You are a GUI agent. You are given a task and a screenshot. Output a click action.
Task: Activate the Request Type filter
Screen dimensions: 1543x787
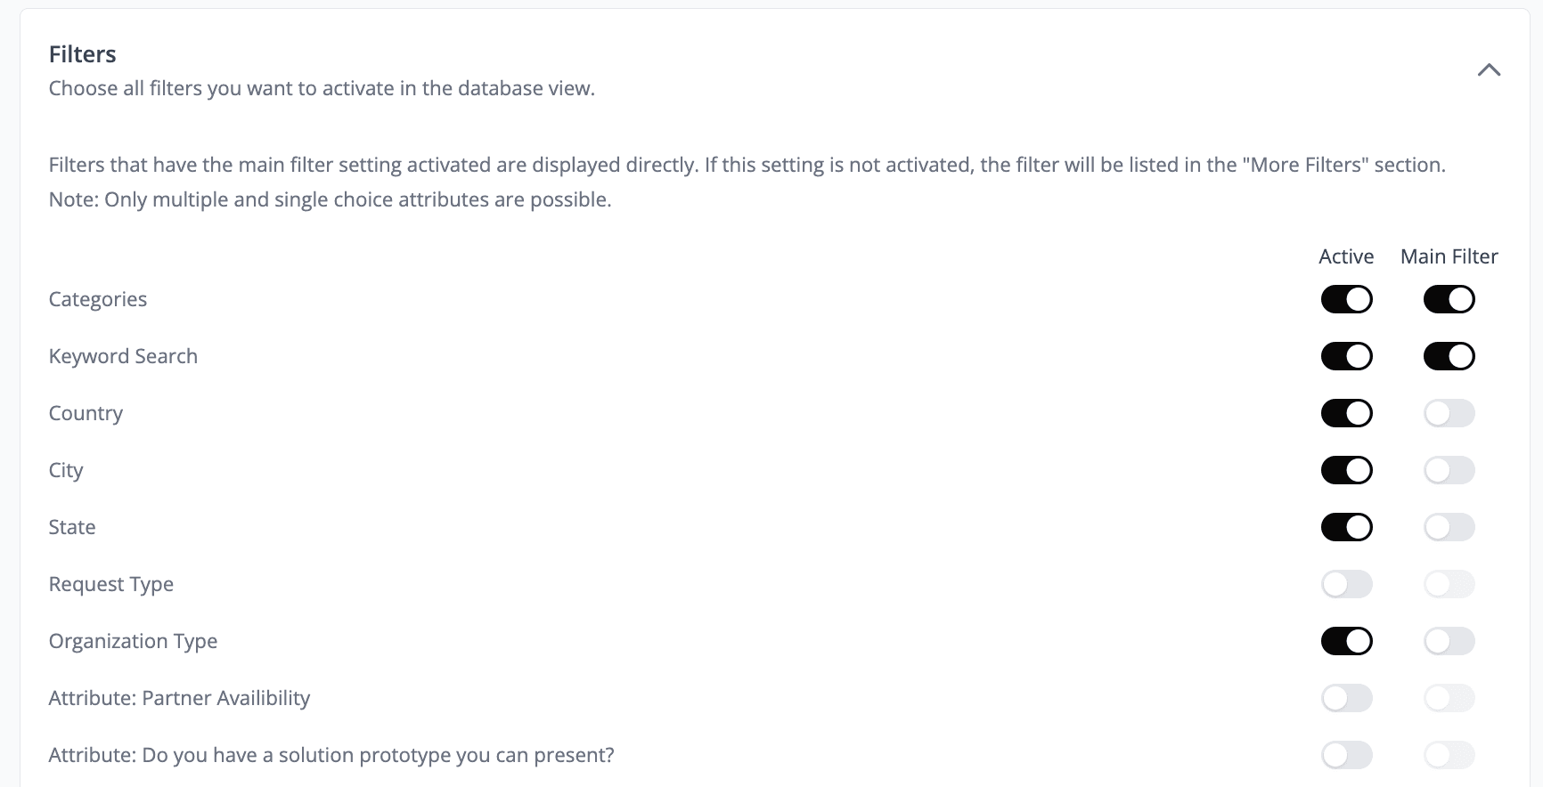pos(1346,584)
